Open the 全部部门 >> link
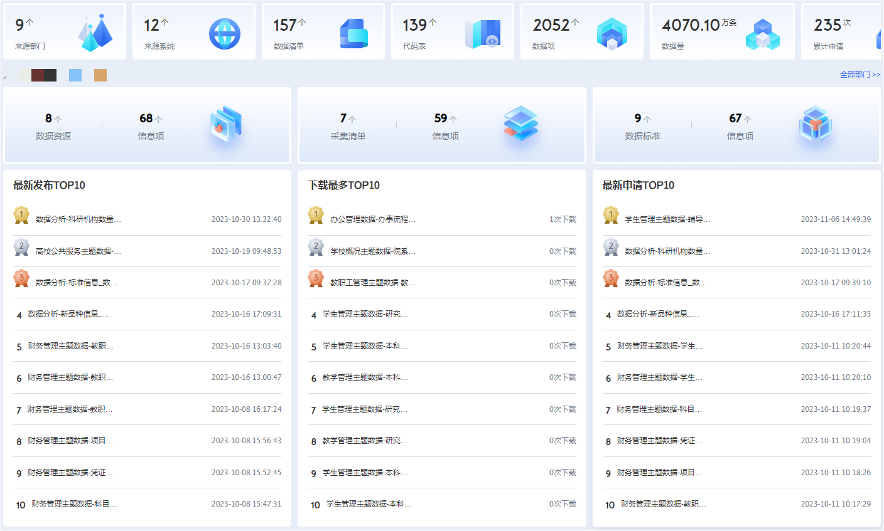The height and width of the screenshot is (531, 884). click(x=860, y=75)
